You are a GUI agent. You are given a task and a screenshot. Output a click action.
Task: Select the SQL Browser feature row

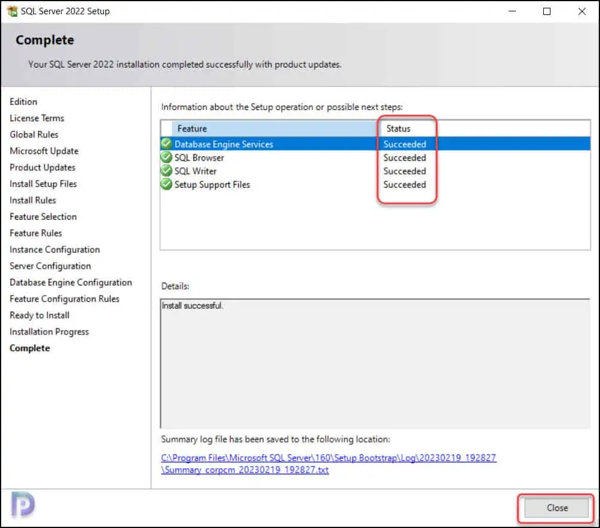click(x=375, y=157)
